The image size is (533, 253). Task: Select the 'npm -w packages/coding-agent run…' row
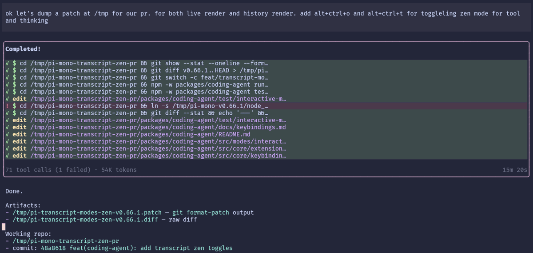266,84
